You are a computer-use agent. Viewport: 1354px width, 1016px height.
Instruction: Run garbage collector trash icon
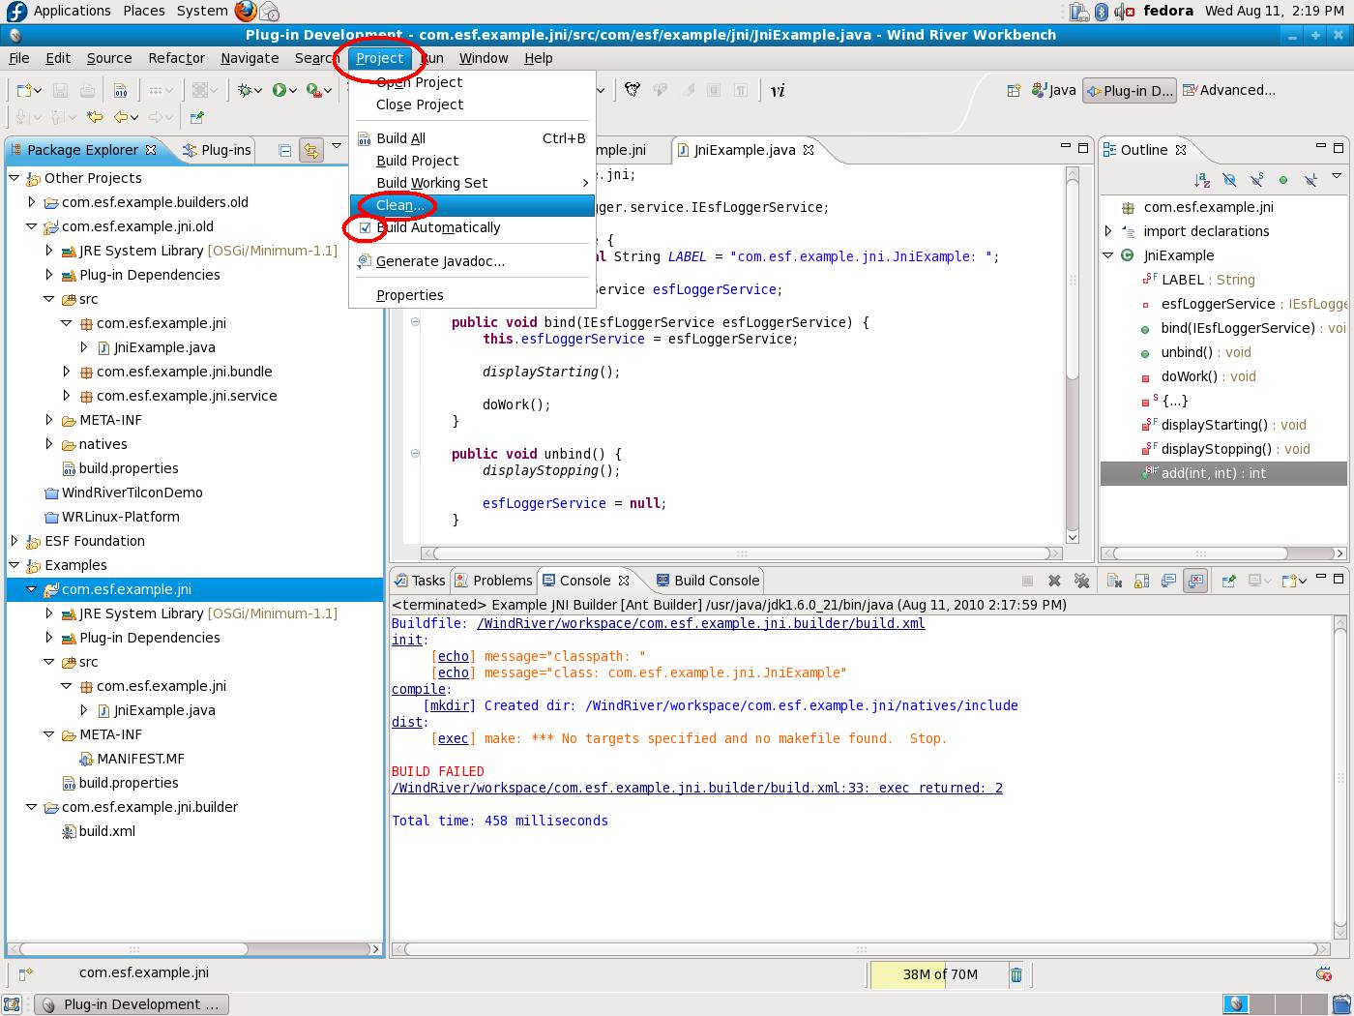[x=1016, y=974]
